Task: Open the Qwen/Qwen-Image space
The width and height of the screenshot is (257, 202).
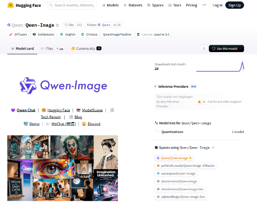Action: coord(174,158)
